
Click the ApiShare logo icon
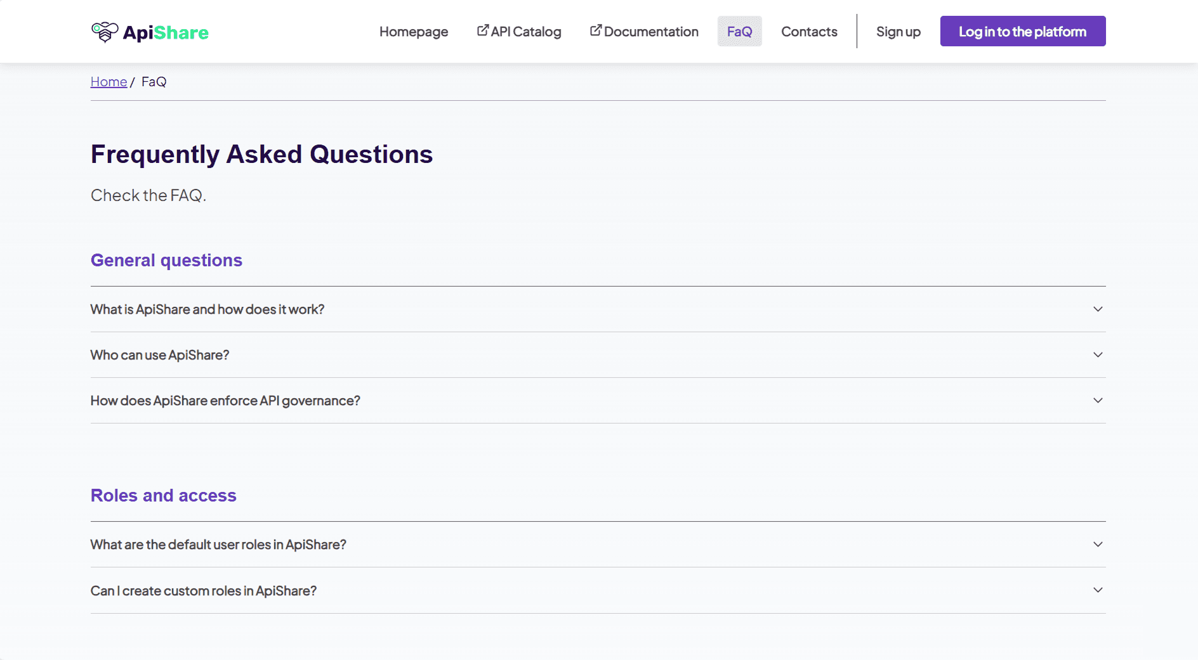pyautogui.click(x=105, y=32)
